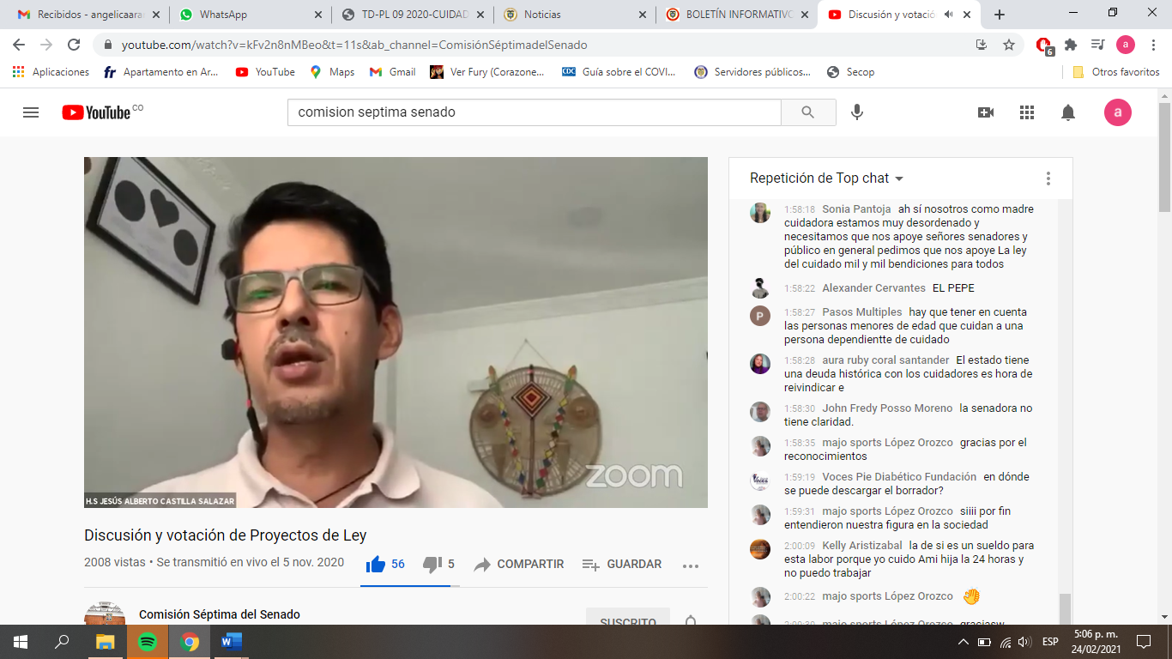Start voice search with microphone icon
Viewport: 1172px width, 659px height.
[x=856, y=112]
